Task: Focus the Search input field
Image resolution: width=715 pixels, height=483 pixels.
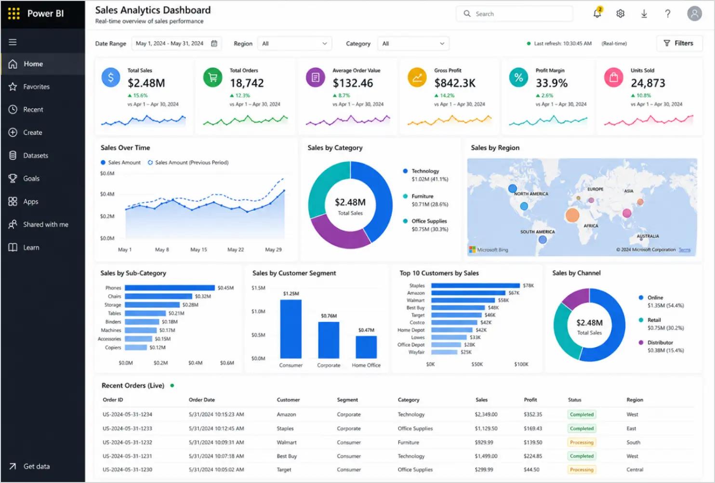Action: [515, 13]
